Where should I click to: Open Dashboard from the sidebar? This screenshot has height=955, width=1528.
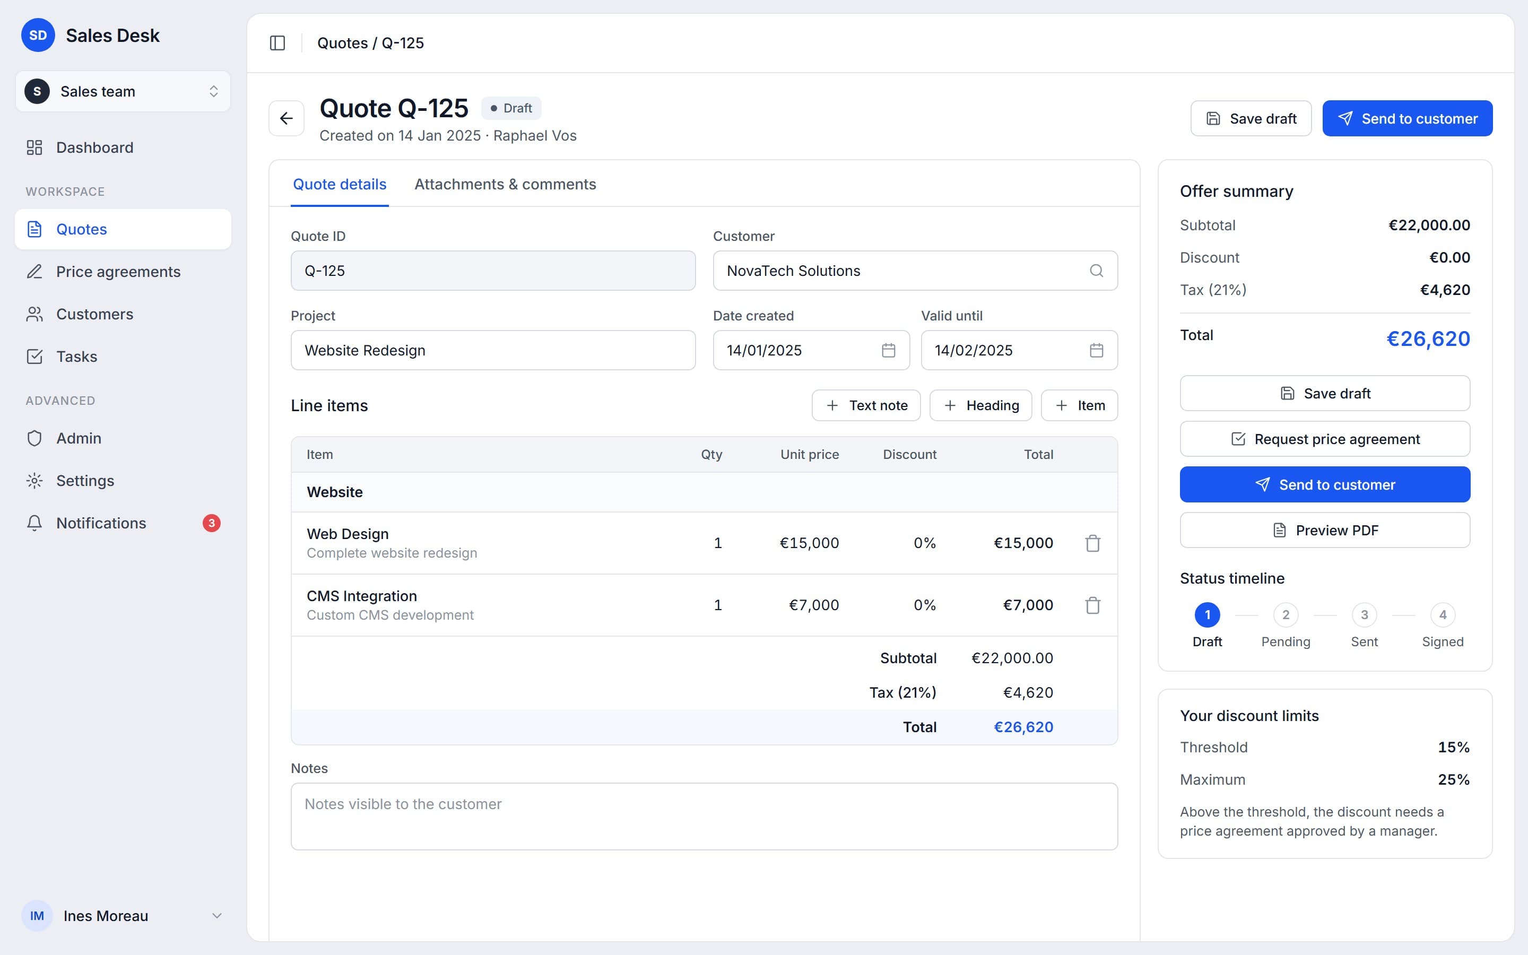123,147
